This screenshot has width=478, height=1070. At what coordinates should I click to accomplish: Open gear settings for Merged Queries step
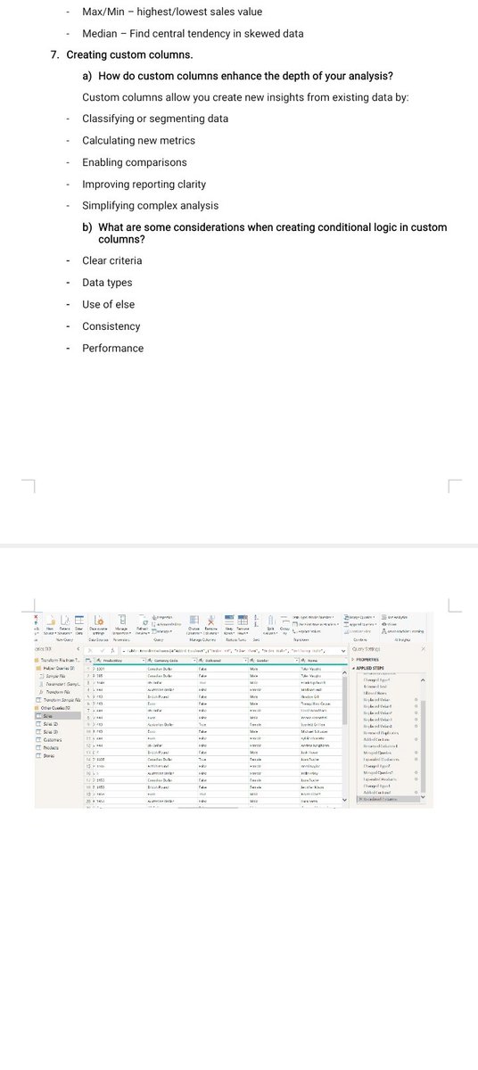416,752
